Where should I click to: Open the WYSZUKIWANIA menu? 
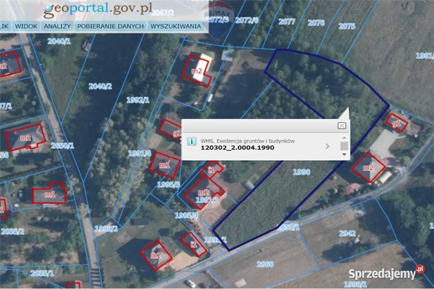click(x=176, y=26)
